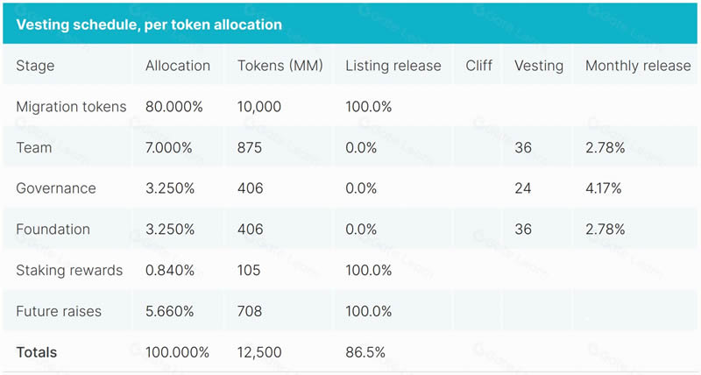
Task: Click the 10,000 tokens cell
Action: 259,107
